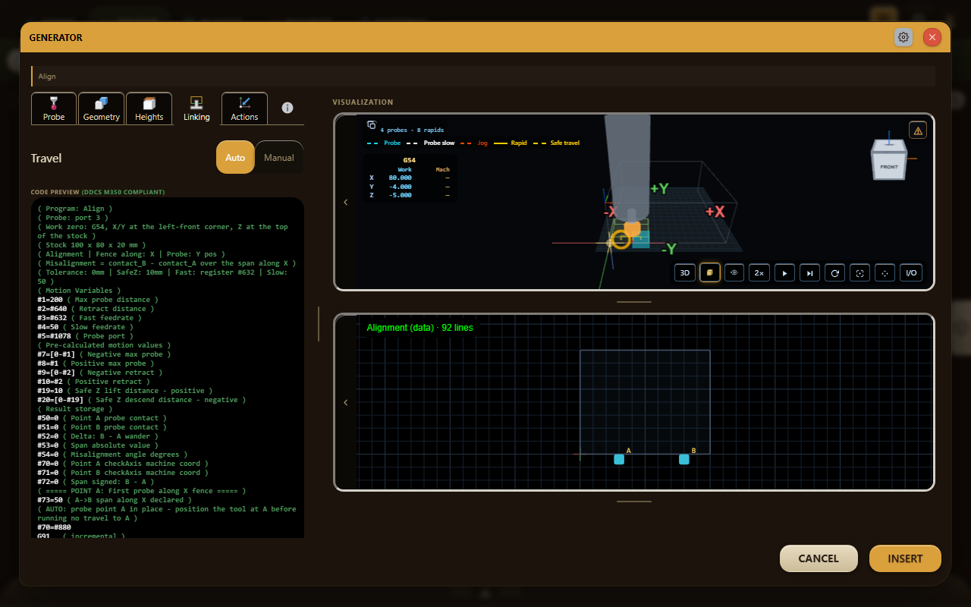The height and width of the screenshot is (607, 971).
Task: Click the 'Rapid' legend entry
Action: 511,143
